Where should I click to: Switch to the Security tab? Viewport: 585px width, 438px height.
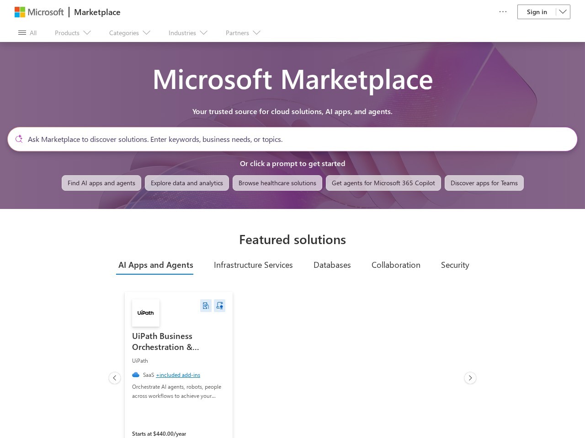(x=455, y=265)
